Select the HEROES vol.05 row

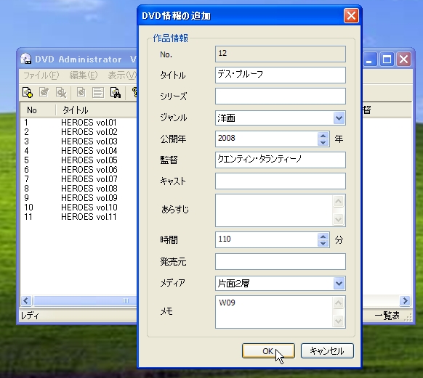78,160
